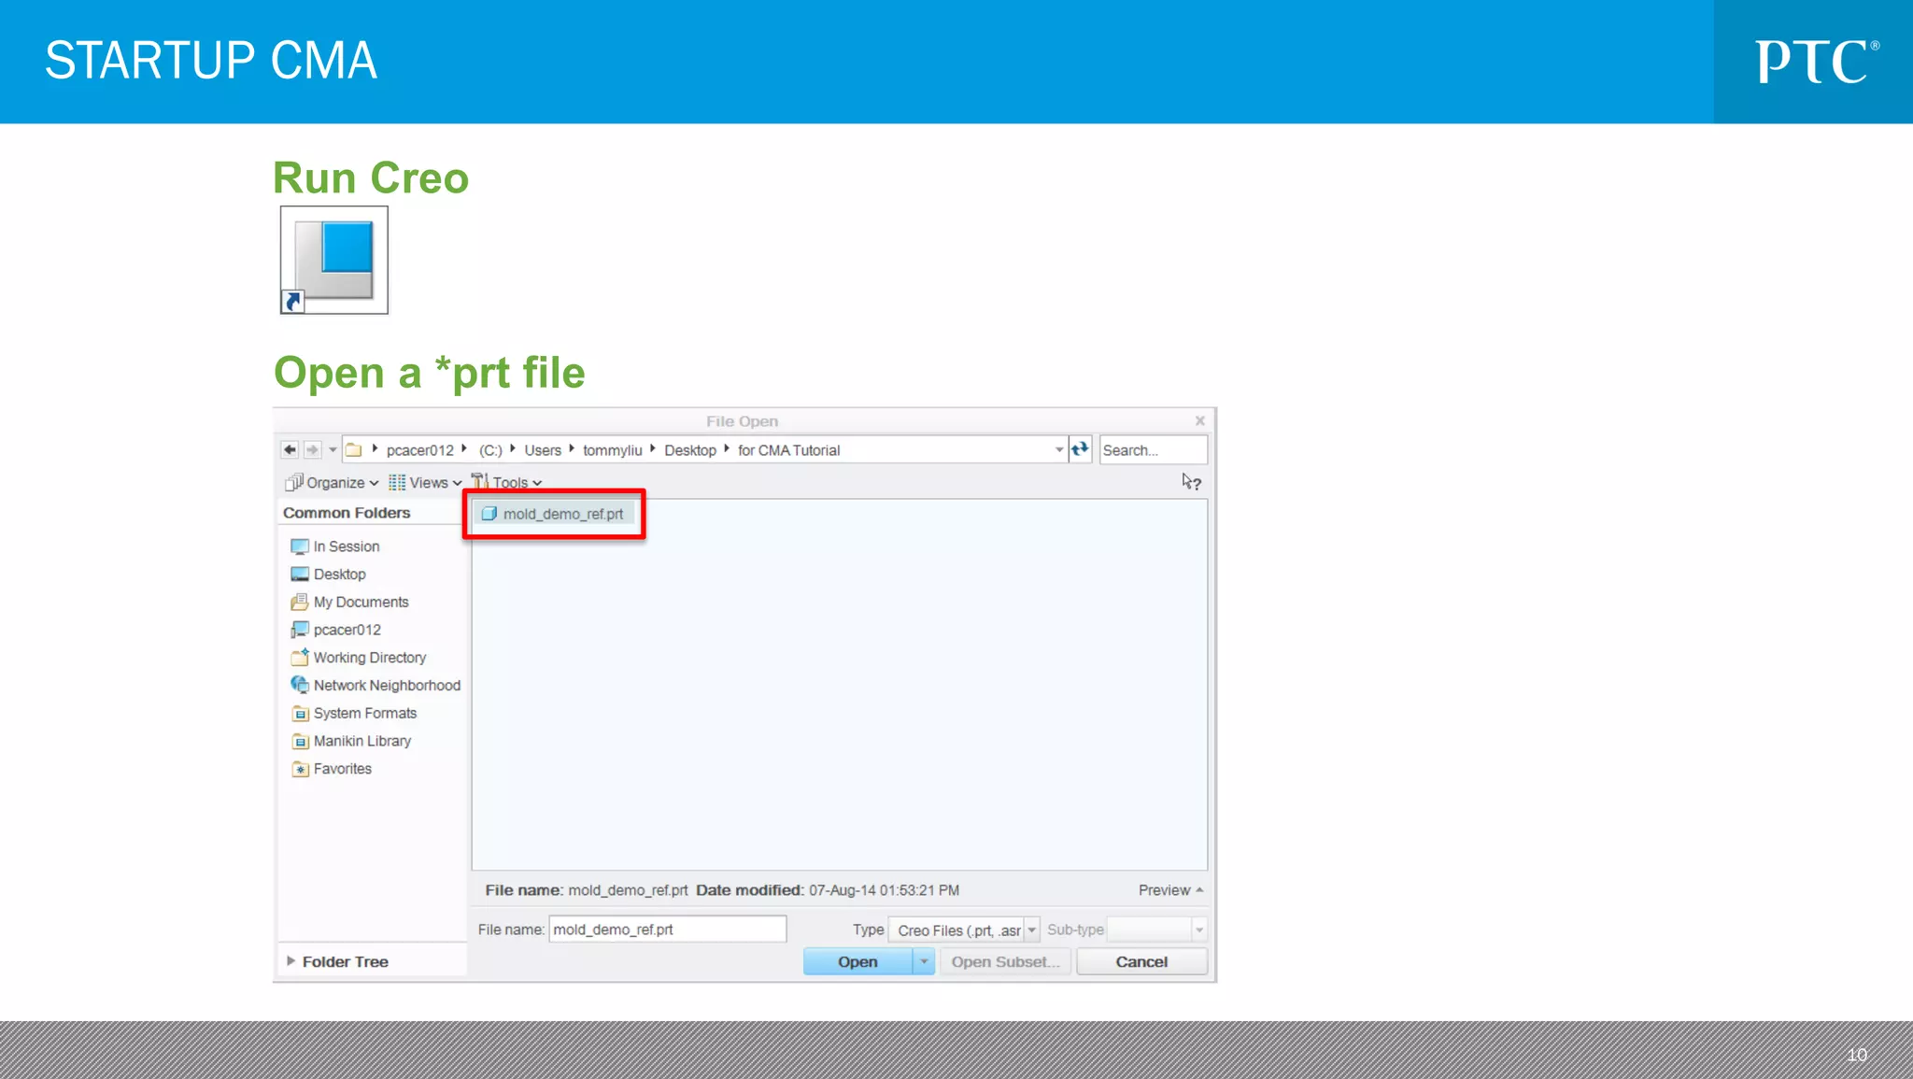Viewport: 1913px width, 1079px height.
Task: Open My Documents folder
Action: [x=350, y=603]
